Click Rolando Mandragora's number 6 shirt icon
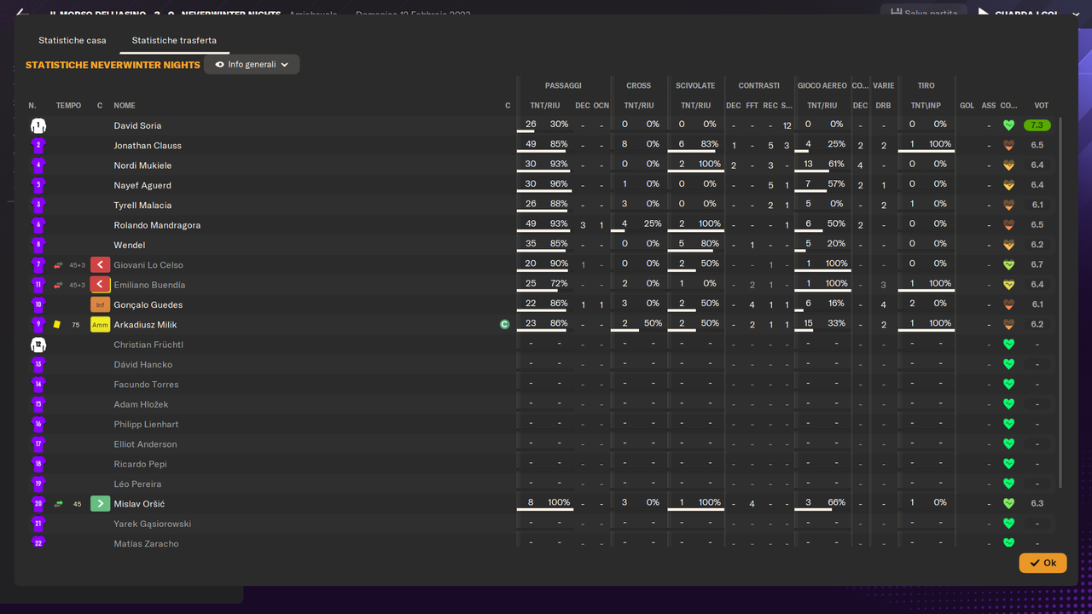Screen dimensions: 1092x614 pyautogui.click(x=38, y=225)
